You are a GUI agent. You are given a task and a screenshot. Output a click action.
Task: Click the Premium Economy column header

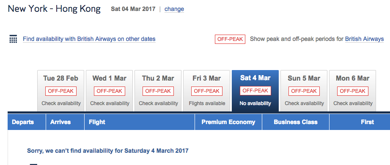pos(228,122)
